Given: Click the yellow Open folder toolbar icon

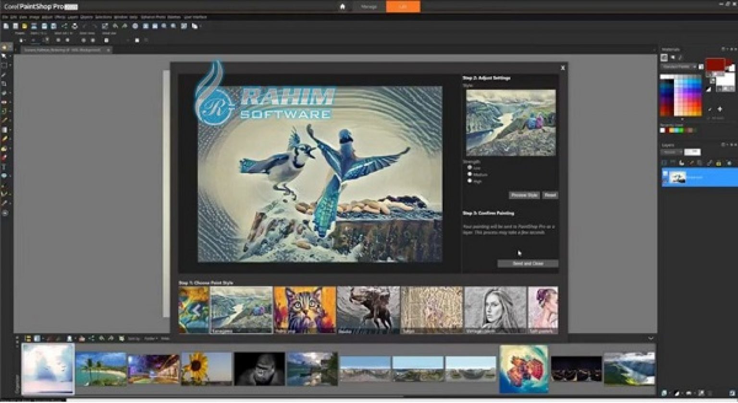Looking at the screenshot, I should point(25,26).
